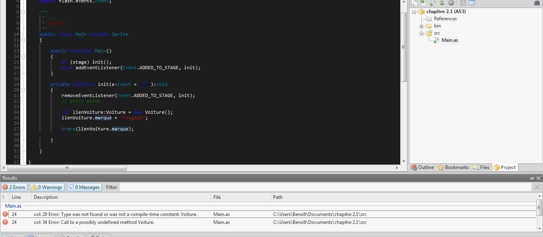The height and width of the screenshot is (237, 543).
Task: Select the 'Type was not found' error row
Action: click(268, 214)
